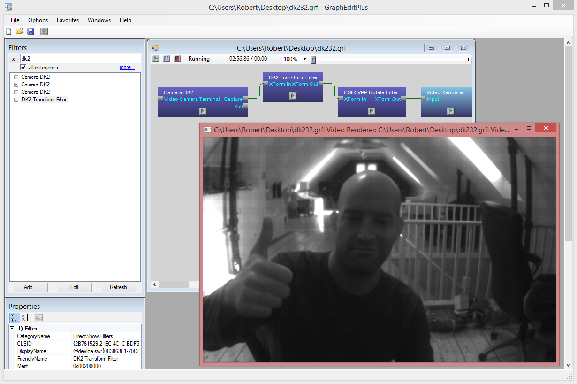
Task: Create a new graph with the toolbar icon
Action: tap(8, 31)
